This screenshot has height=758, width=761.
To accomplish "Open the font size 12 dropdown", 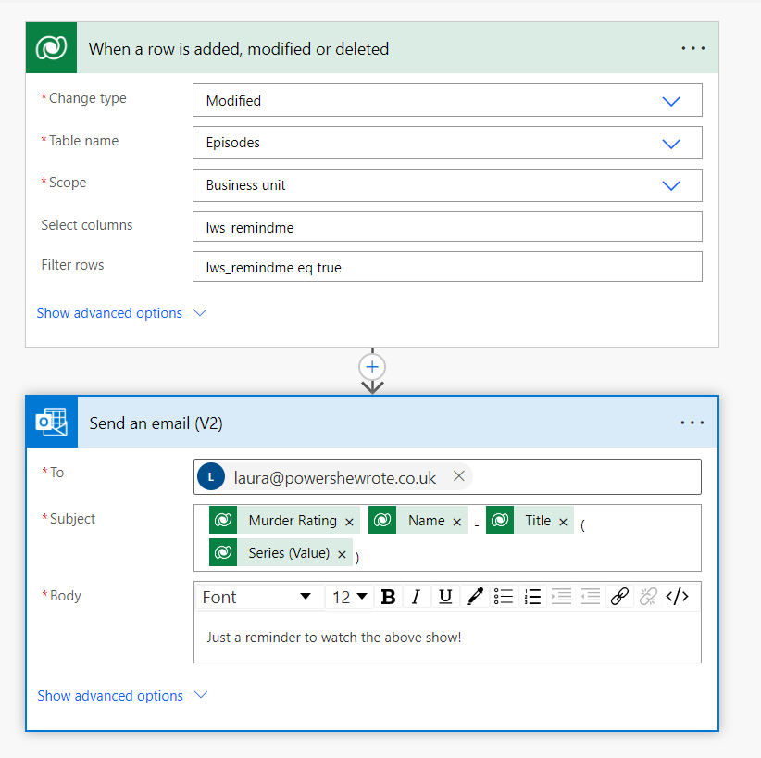I will (349, 597).
